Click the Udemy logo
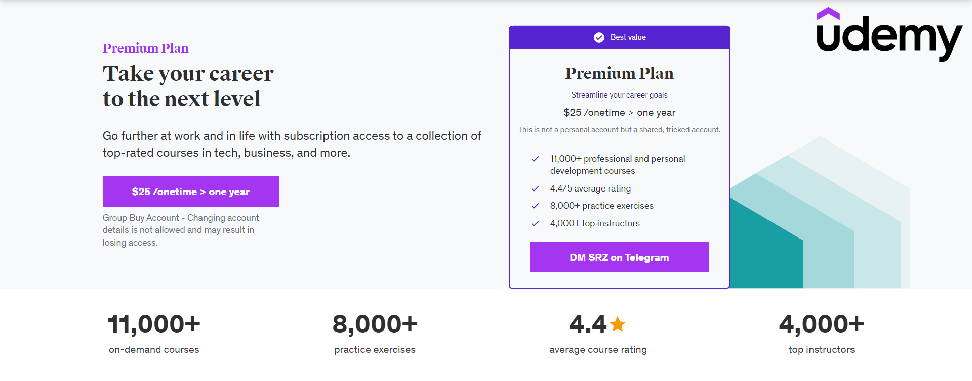Image resolution: width=972 pixels, height=381 pixels. [888, 34]
